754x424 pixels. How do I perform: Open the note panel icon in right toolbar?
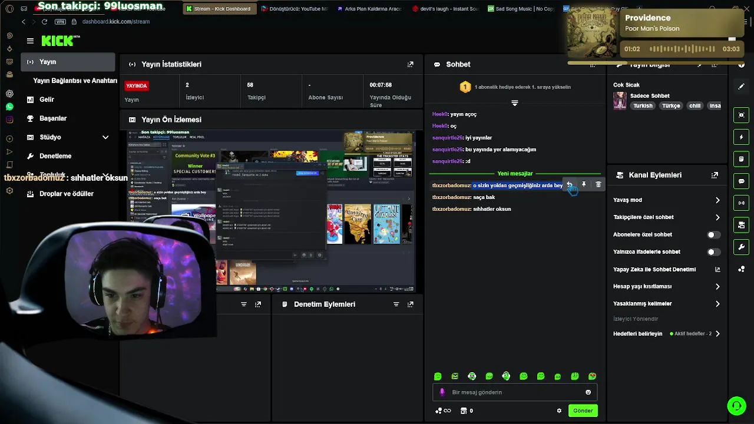(x=741, y=159)
